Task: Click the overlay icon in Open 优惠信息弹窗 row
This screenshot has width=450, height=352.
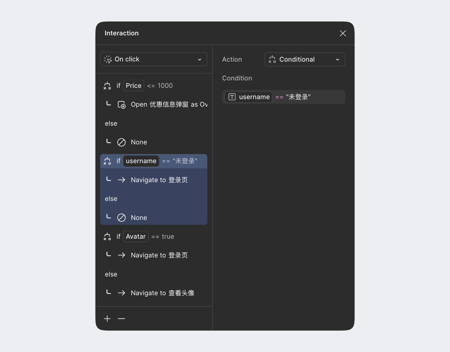Action: point(121,105)
